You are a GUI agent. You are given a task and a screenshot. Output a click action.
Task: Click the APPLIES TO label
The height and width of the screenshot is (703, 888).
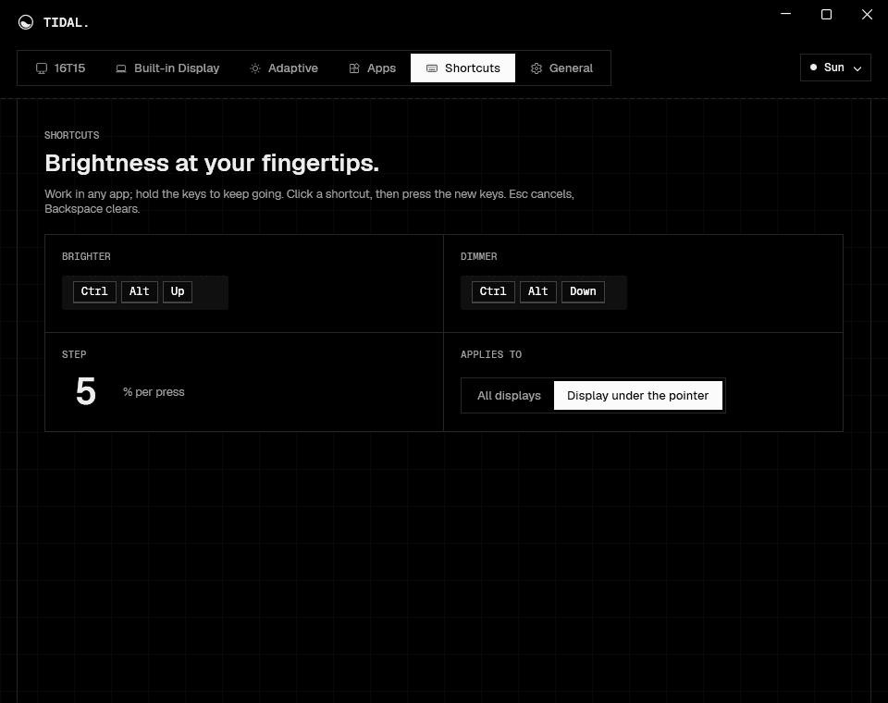tap(491, 354)
